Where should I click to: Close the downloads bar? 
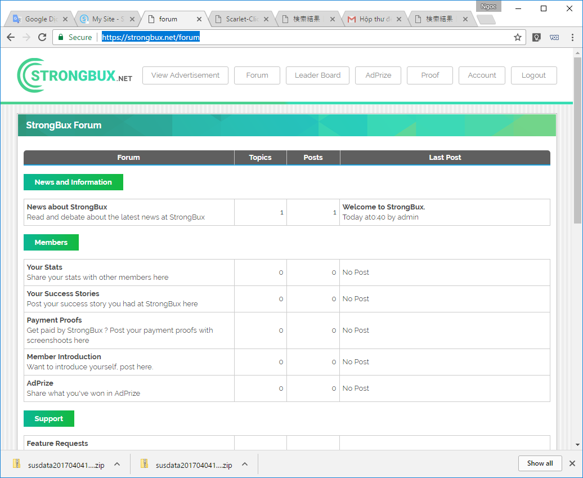(x=572, y=463)
